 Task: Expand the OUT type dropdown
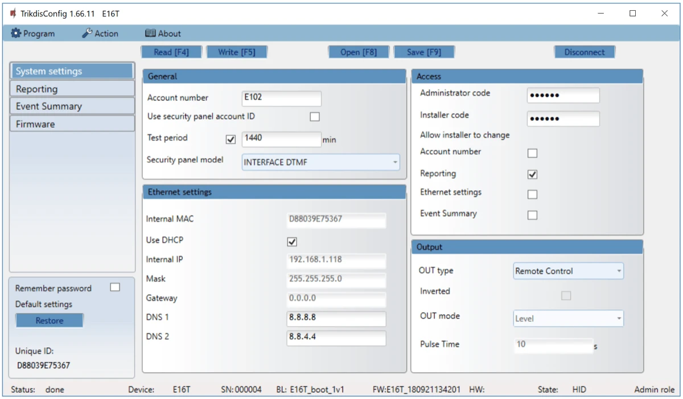pos(568,272)
